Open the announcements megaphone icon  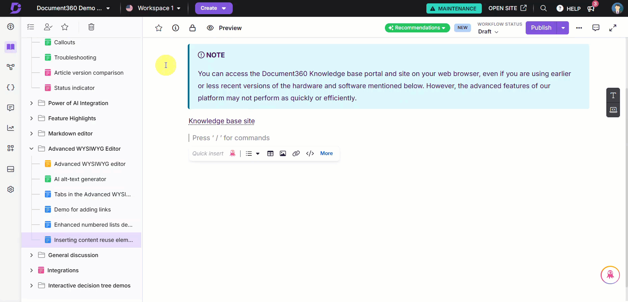(x=591, y=8)
